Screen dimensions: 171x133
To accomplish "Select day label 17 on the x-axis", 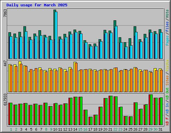I will tap(90, 129).
